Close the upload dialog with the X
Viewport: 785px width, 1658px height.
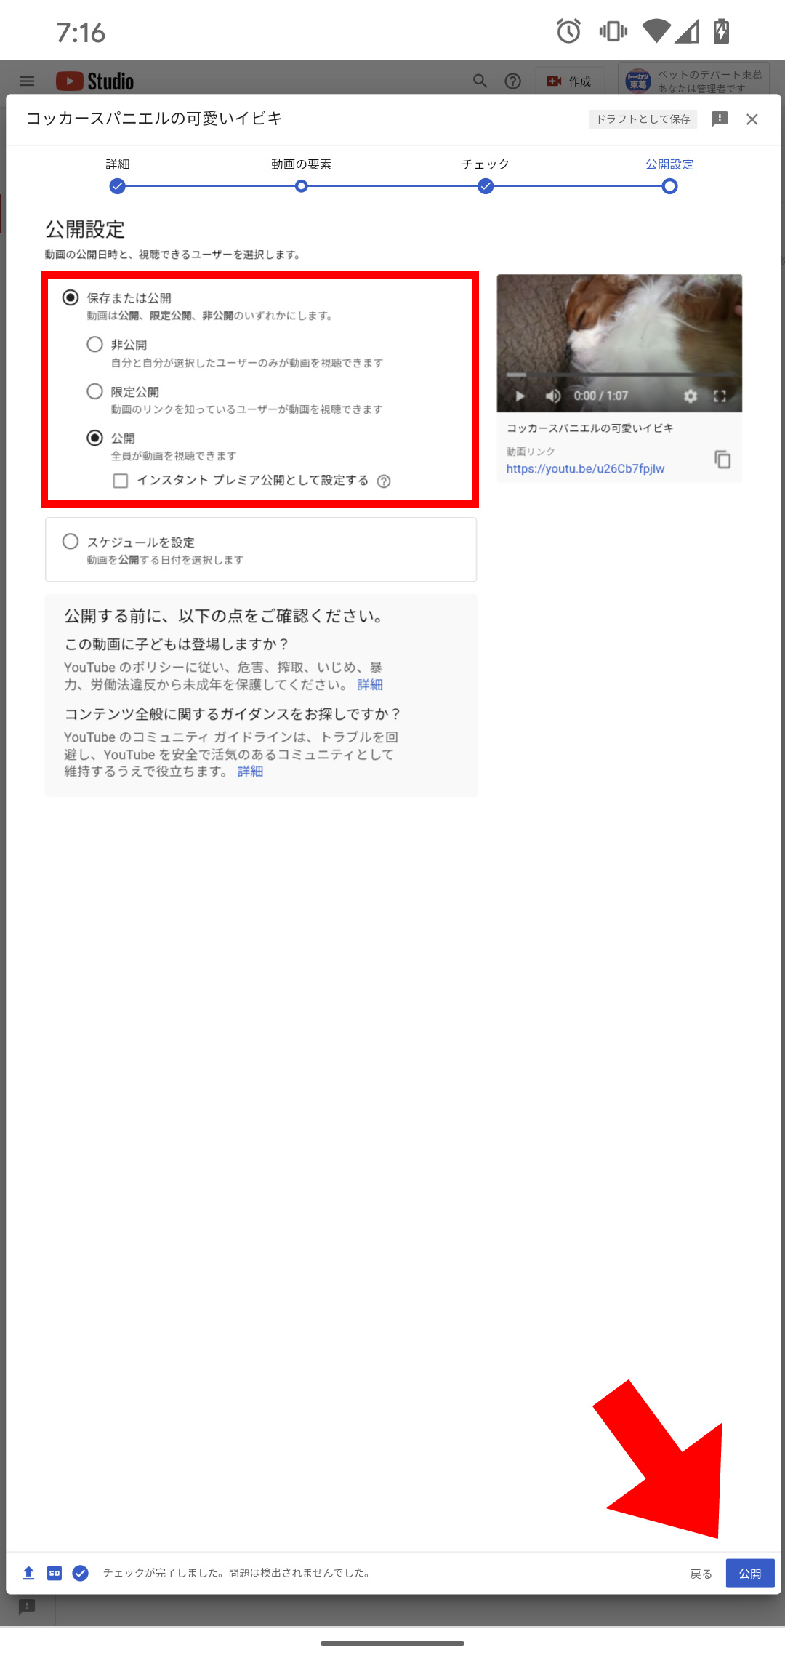coord(752,119)
